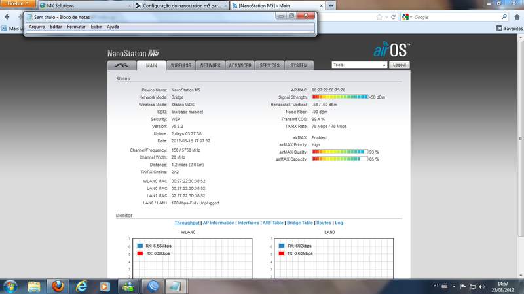The image size is (524, 294).
Task: Switch to the MAIN tab
Action: pos(151,65)
